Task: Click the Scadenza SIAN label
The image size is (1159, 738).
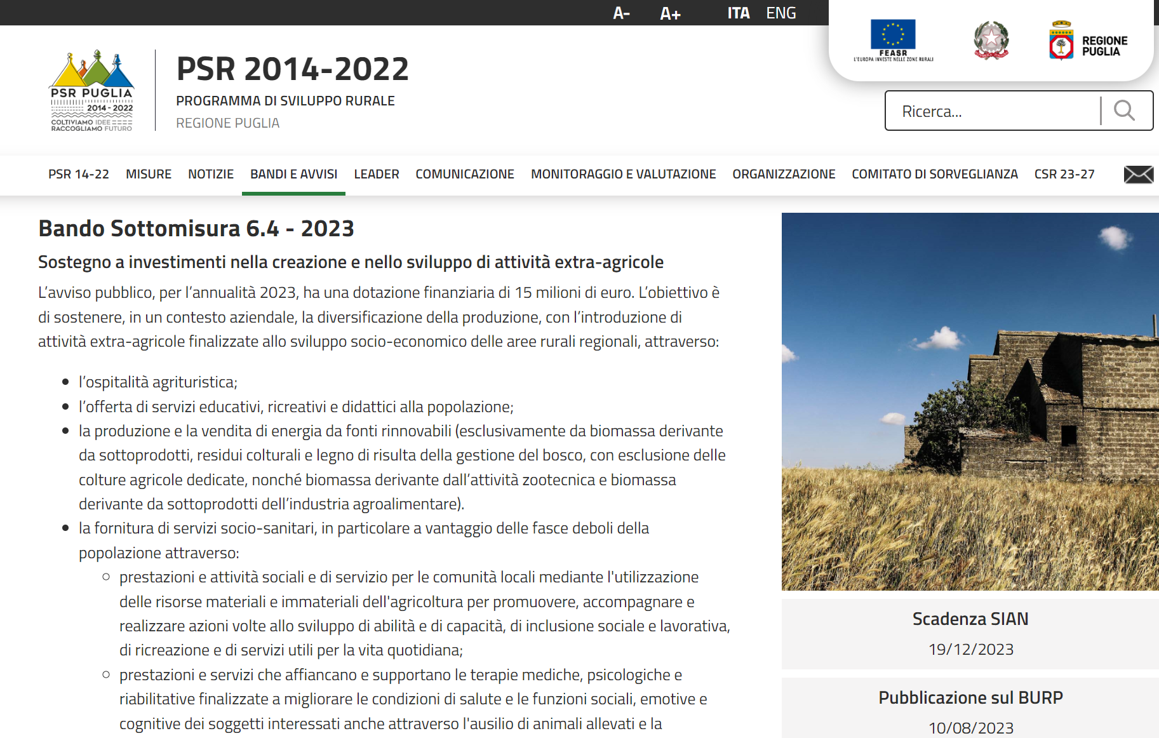Action: tap(970, 619)
